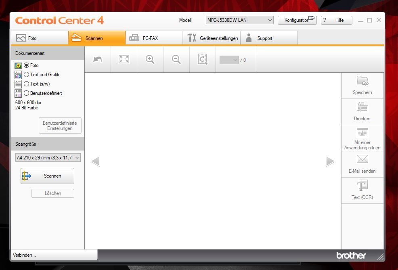Click the brother logo
398x270 pixels.
[351, 255]
